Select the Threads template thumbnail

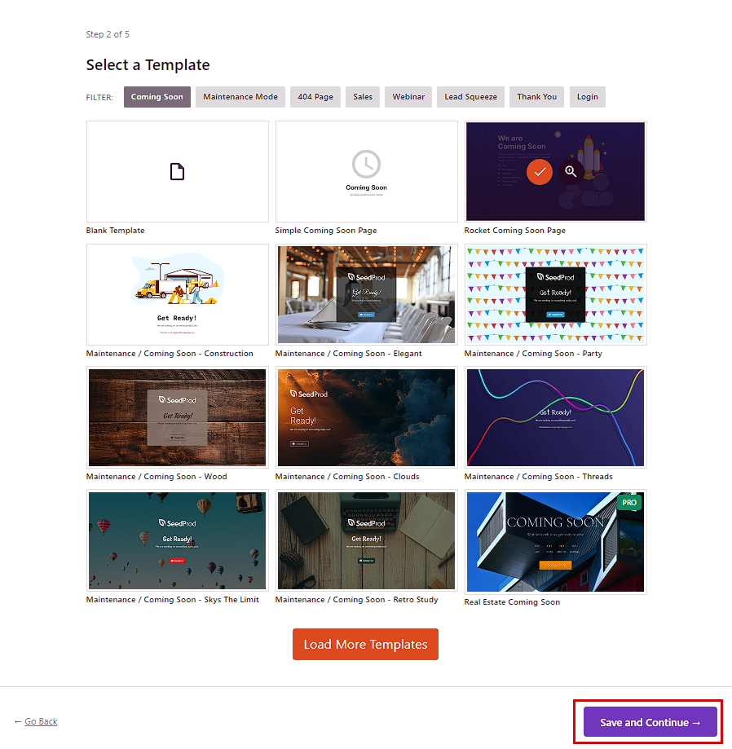[556, 417]
